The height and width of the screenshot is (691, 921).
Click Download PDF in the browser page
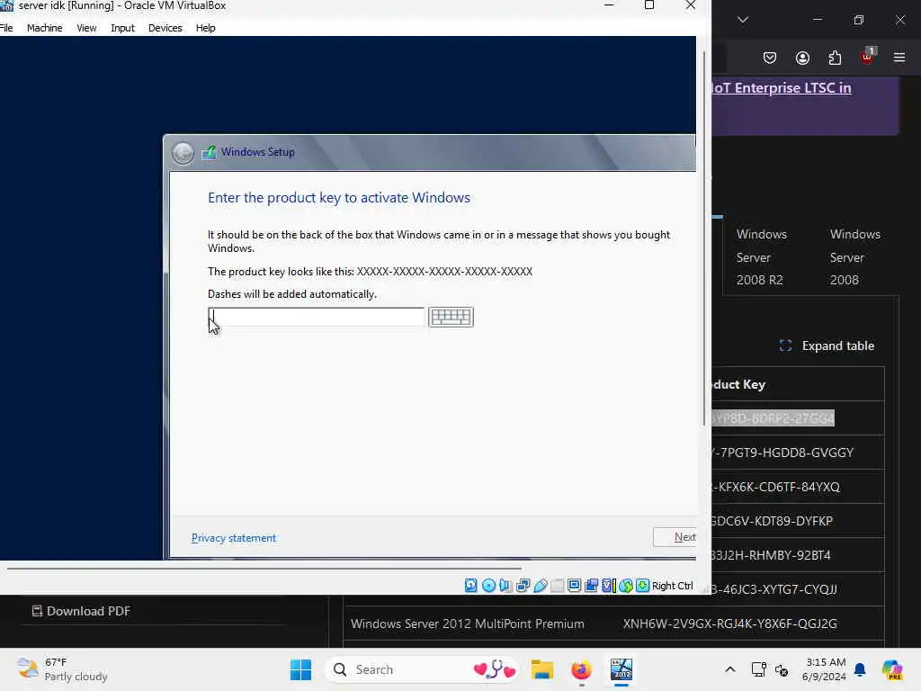tap(81, 611)
